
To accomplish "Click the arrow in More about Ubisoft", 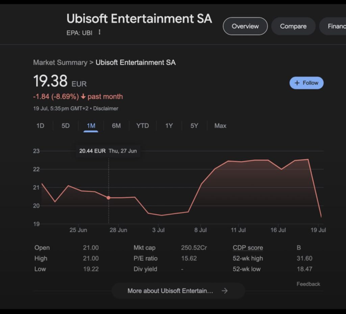I will click(x=225, y=291).
